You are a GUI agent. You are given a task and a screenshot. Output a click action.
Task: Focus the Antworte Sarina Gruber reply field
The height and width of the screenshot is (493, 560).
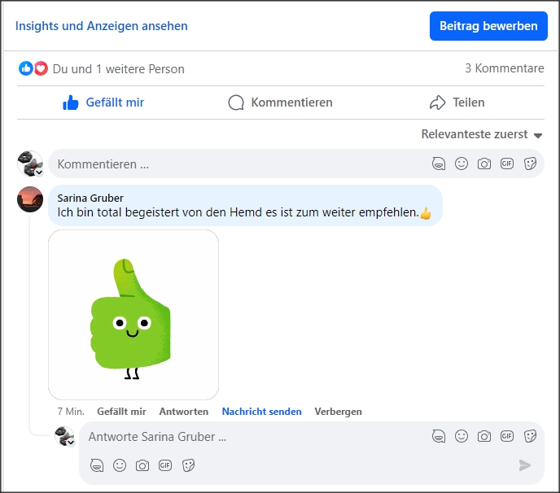[252, 437]
